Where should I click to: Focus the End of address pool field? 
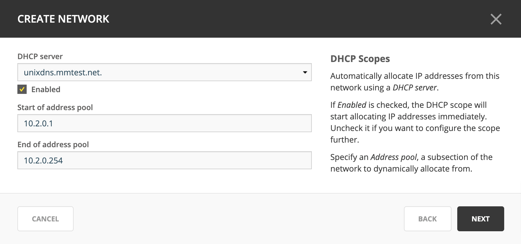164,160
